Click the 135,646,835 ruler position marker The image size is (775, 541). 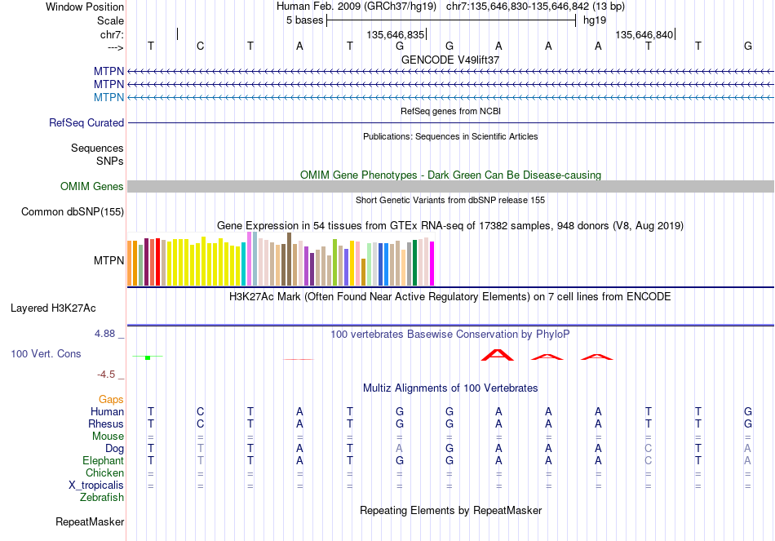396,34
